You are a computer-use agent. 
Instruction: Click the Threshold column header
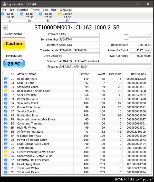pos(115,74)
